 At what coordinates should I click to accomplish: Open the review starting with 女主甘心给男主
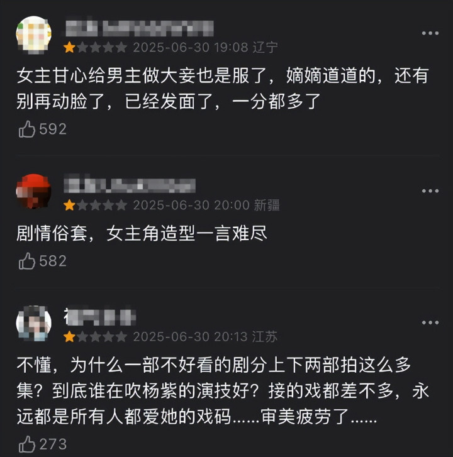coord(223,89)
